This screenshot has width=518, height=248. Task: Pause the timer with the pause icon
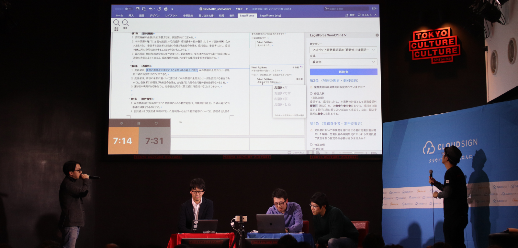click(x=139, y=123)
